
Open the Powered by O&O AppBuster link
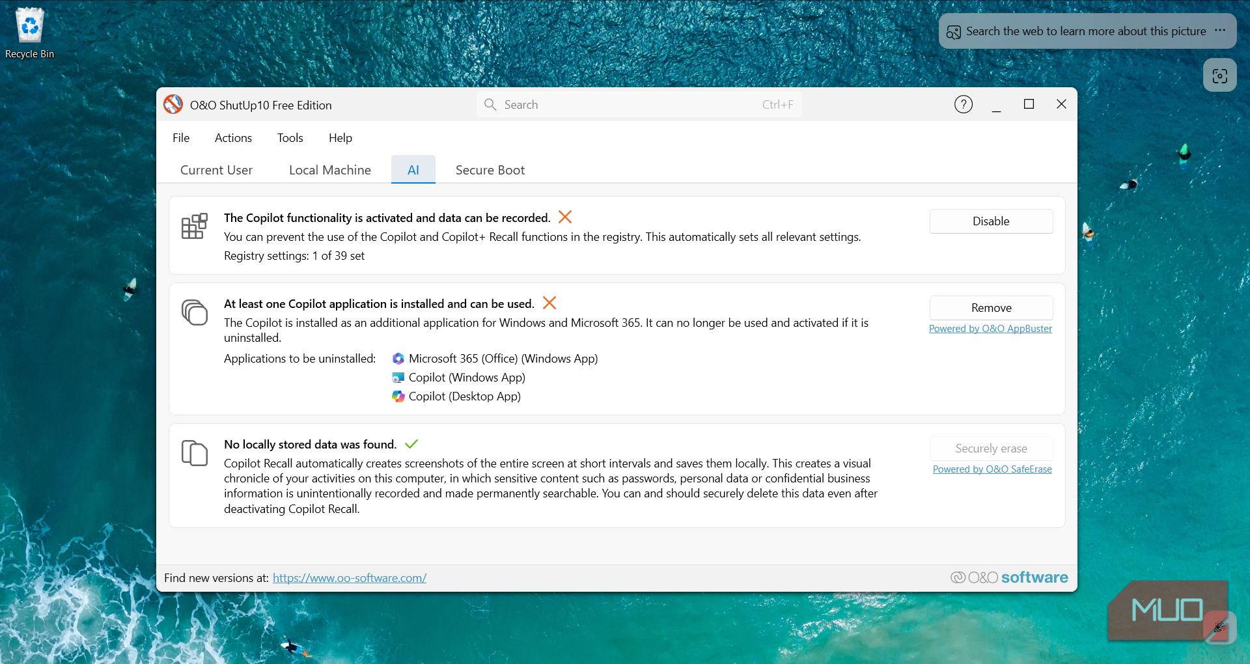990,329
